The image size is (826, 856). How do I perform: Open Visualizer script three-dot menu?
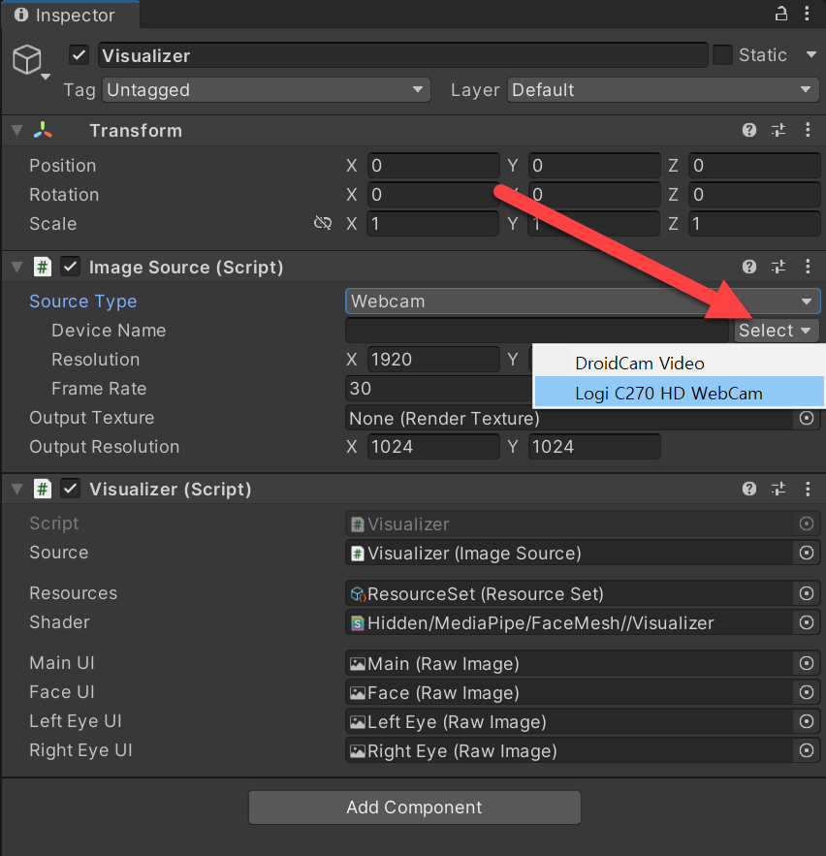tap(808, 489)
